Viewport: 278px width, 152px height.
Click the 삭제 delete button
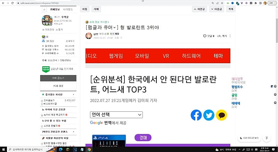(96, 9)
